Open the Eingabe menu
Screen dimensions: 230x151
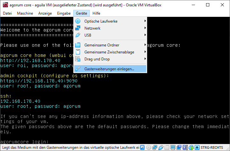(x=64, y=13)
